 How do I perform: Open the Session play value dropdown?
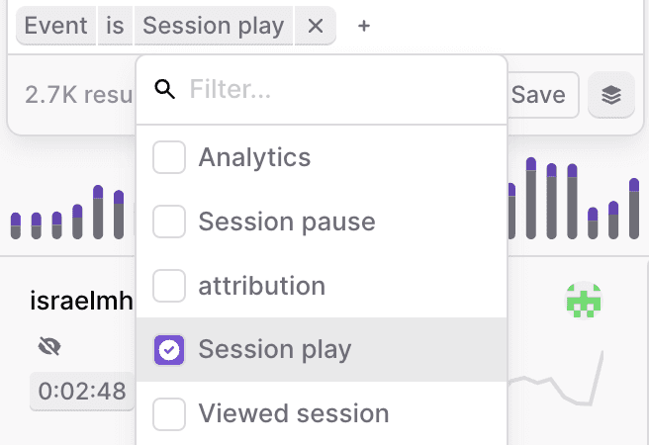pyautogui.click(x=213, y=26)
